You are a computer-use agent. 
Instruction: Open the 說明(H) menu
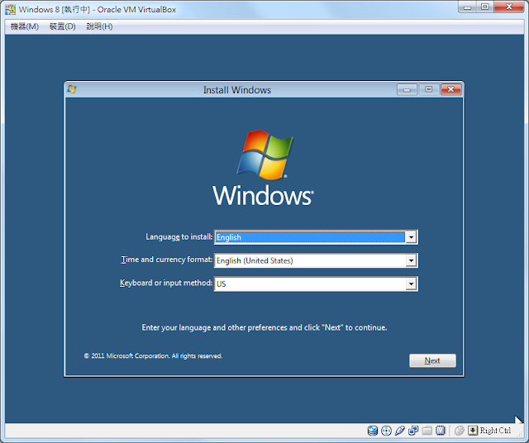[99, 26]
